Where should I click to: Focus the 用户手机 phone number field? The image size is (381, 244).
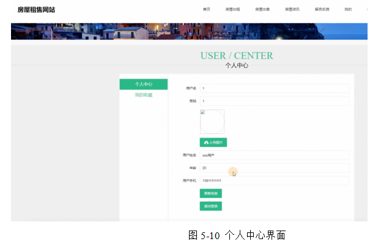click(275, 180)
